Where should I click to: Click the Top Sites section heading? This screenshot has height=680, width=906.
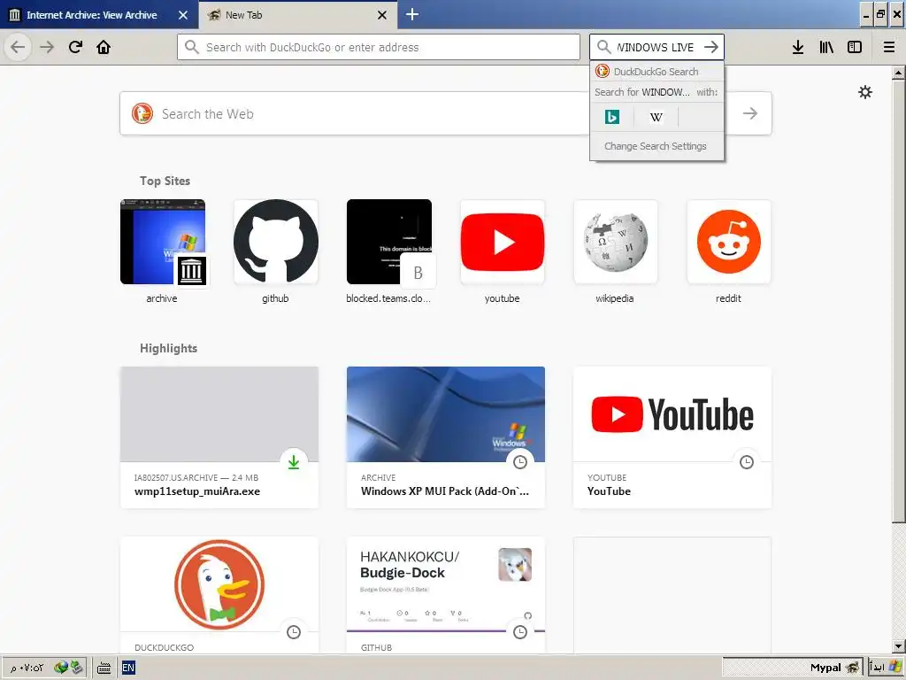click(165, 181)
